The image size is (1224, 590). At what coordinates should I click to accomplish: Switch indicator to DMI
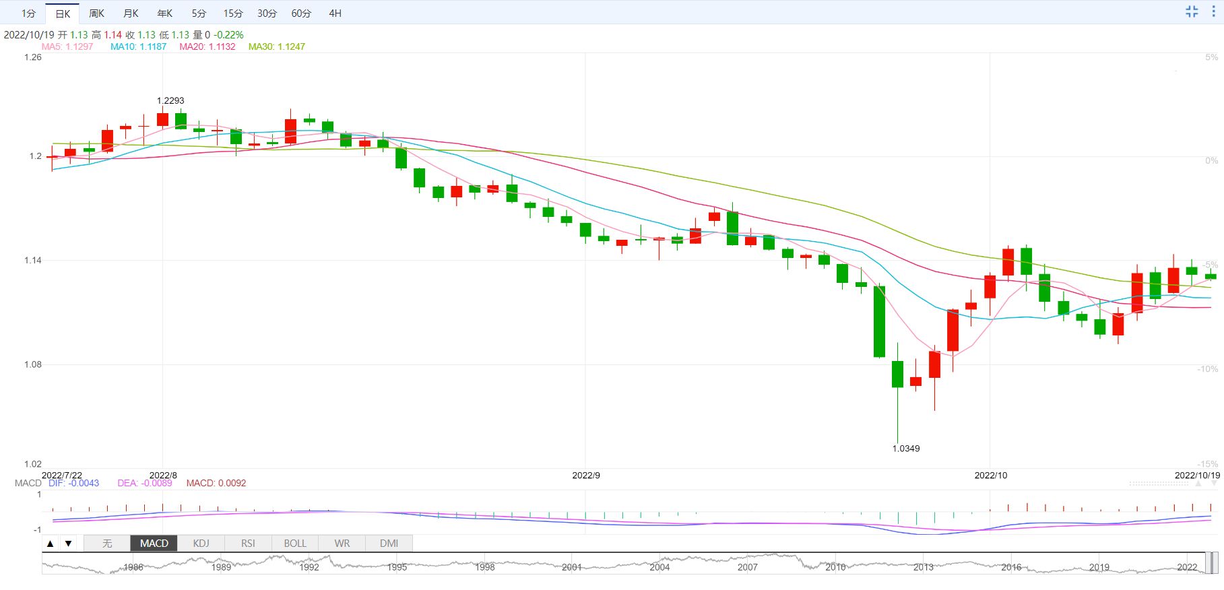coord(389,544)
